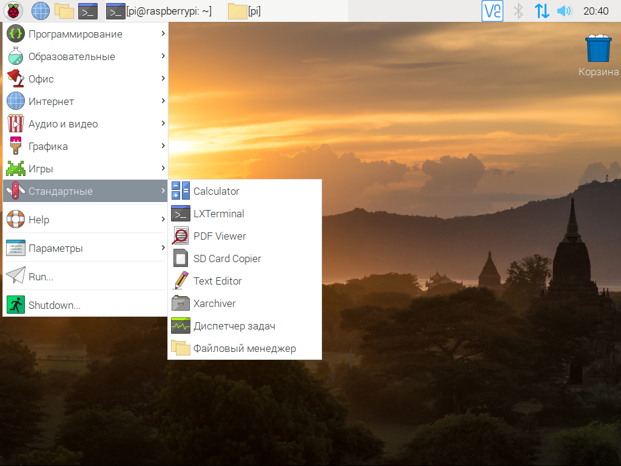The height and width of the screenshot is (466, 621).
Task: Click the Calculator icon in submenu
Action: [x=181, y=191]
